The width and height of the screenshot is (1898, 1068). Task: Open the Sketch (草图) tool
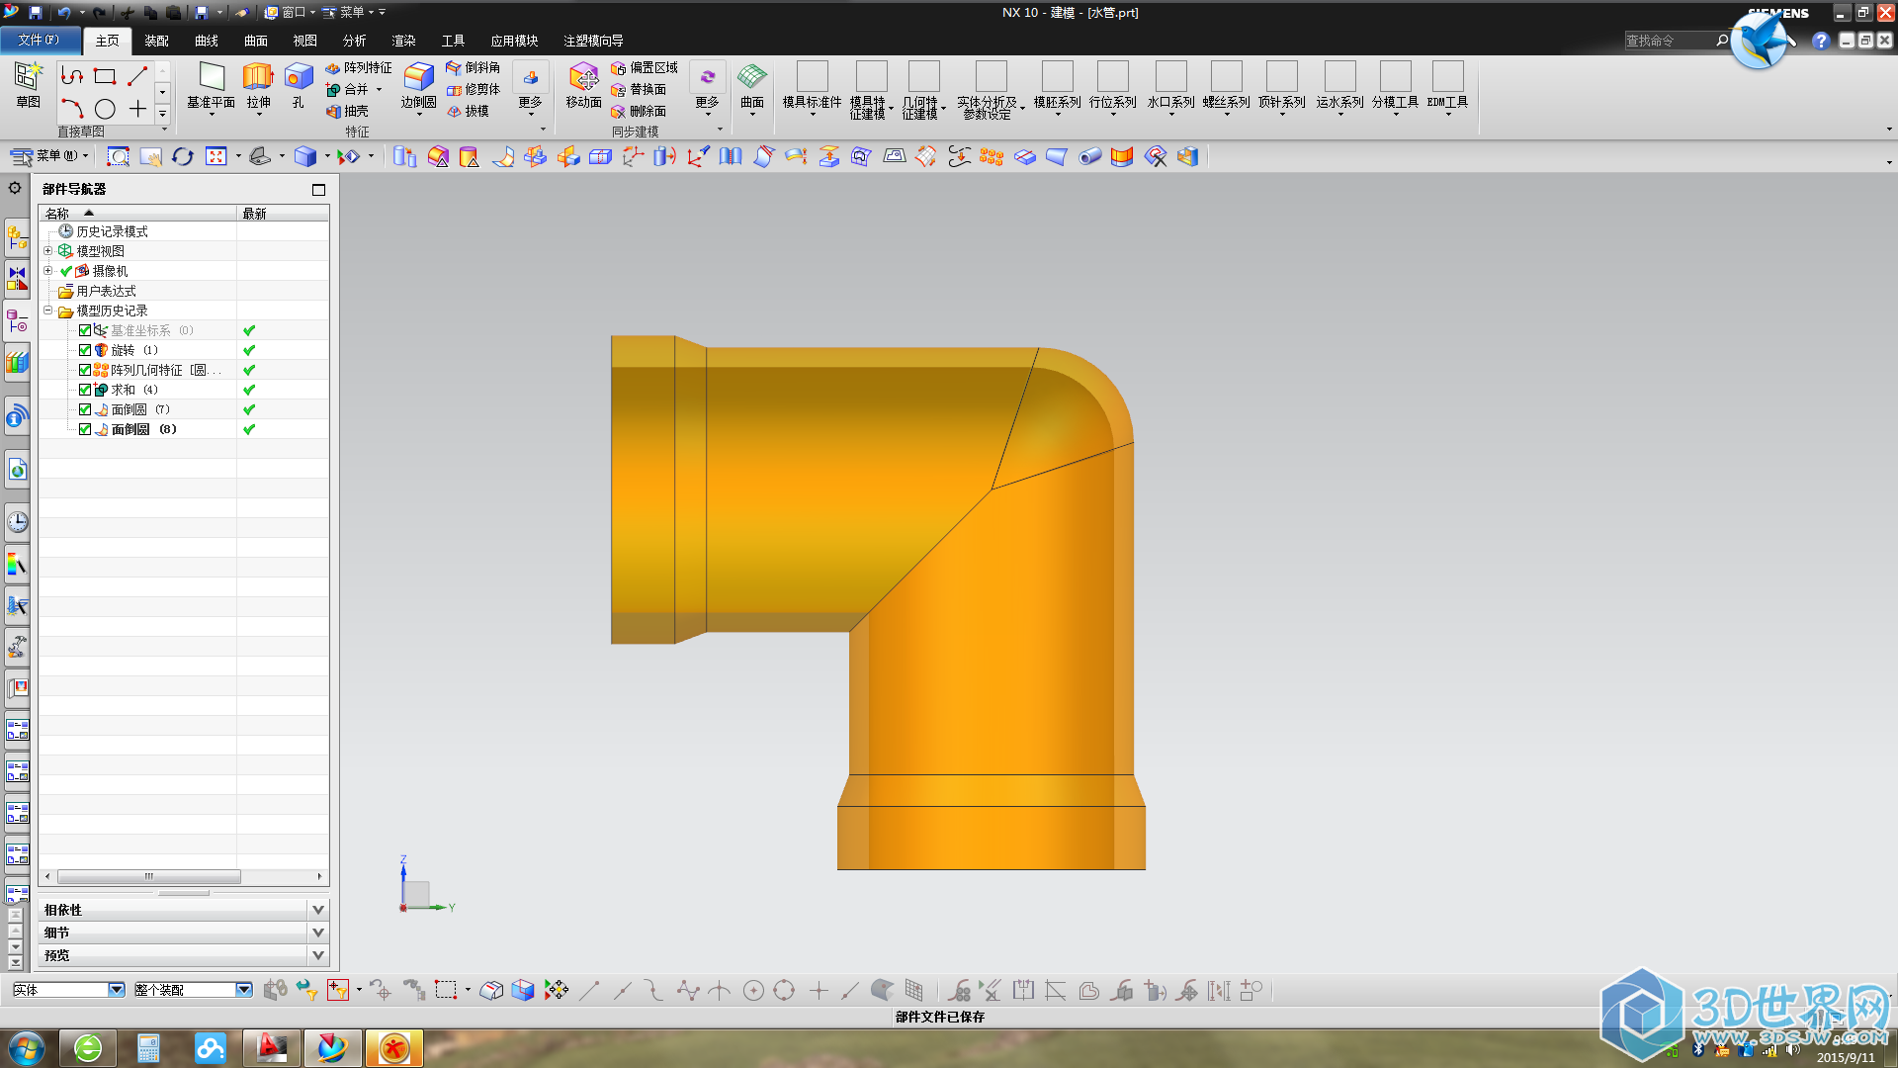click(x=28, y=84)
